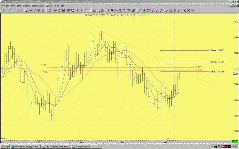This screenshot has height=149, width=239.
Task: Click the Windows Start button
Action: point(5,147)
